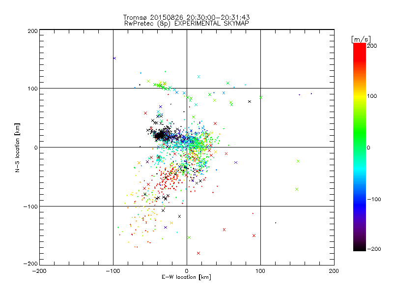Click the y-axis '100' tick label
The width and height of the screenshot is (393, 295).
[x=33, y=89]
